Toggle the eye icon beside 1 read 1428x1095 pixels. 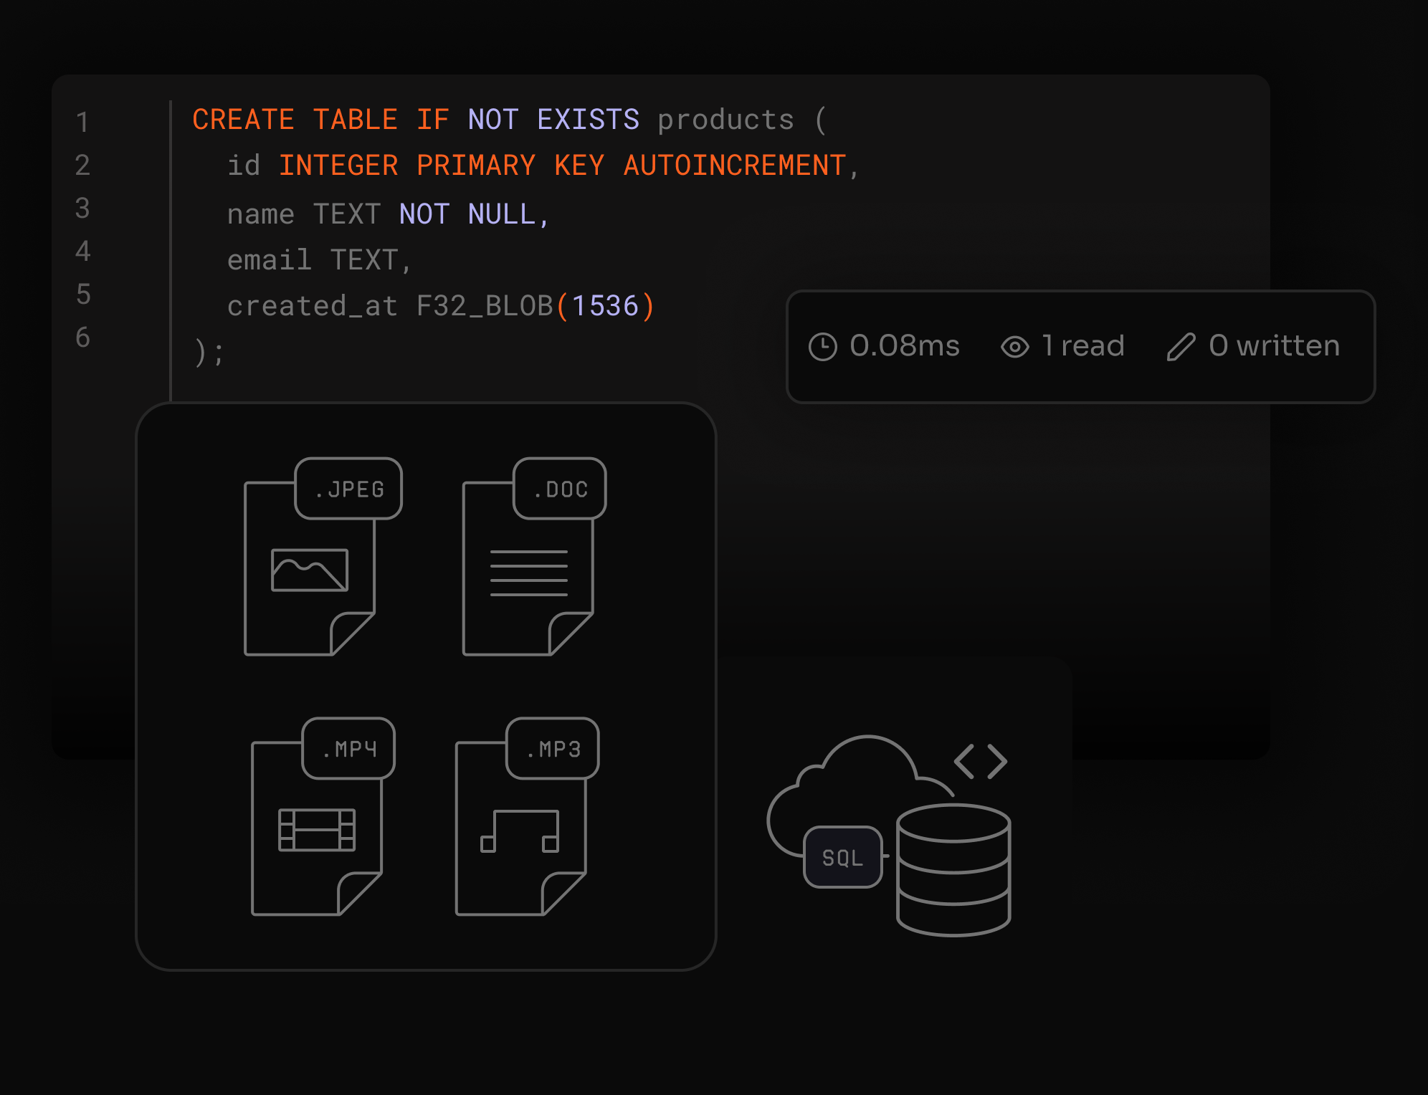point(1015,346)
